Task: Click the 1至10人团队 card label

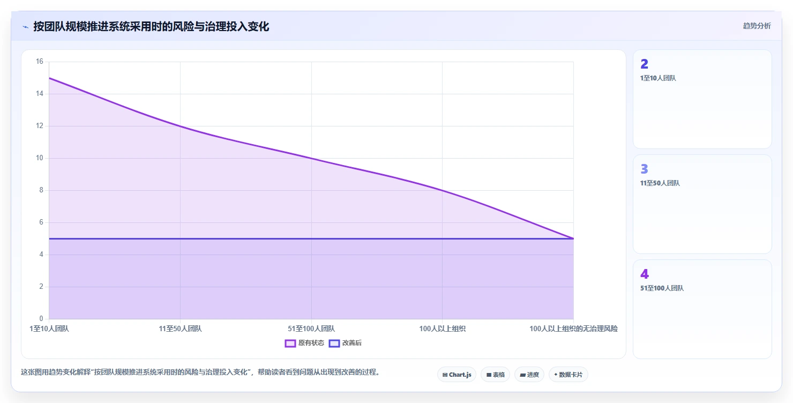Action: tap(658, 78)
